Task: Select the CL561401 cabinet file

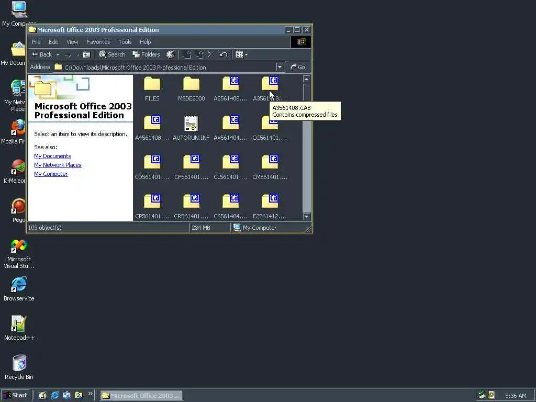Action: tap(230, 167)
